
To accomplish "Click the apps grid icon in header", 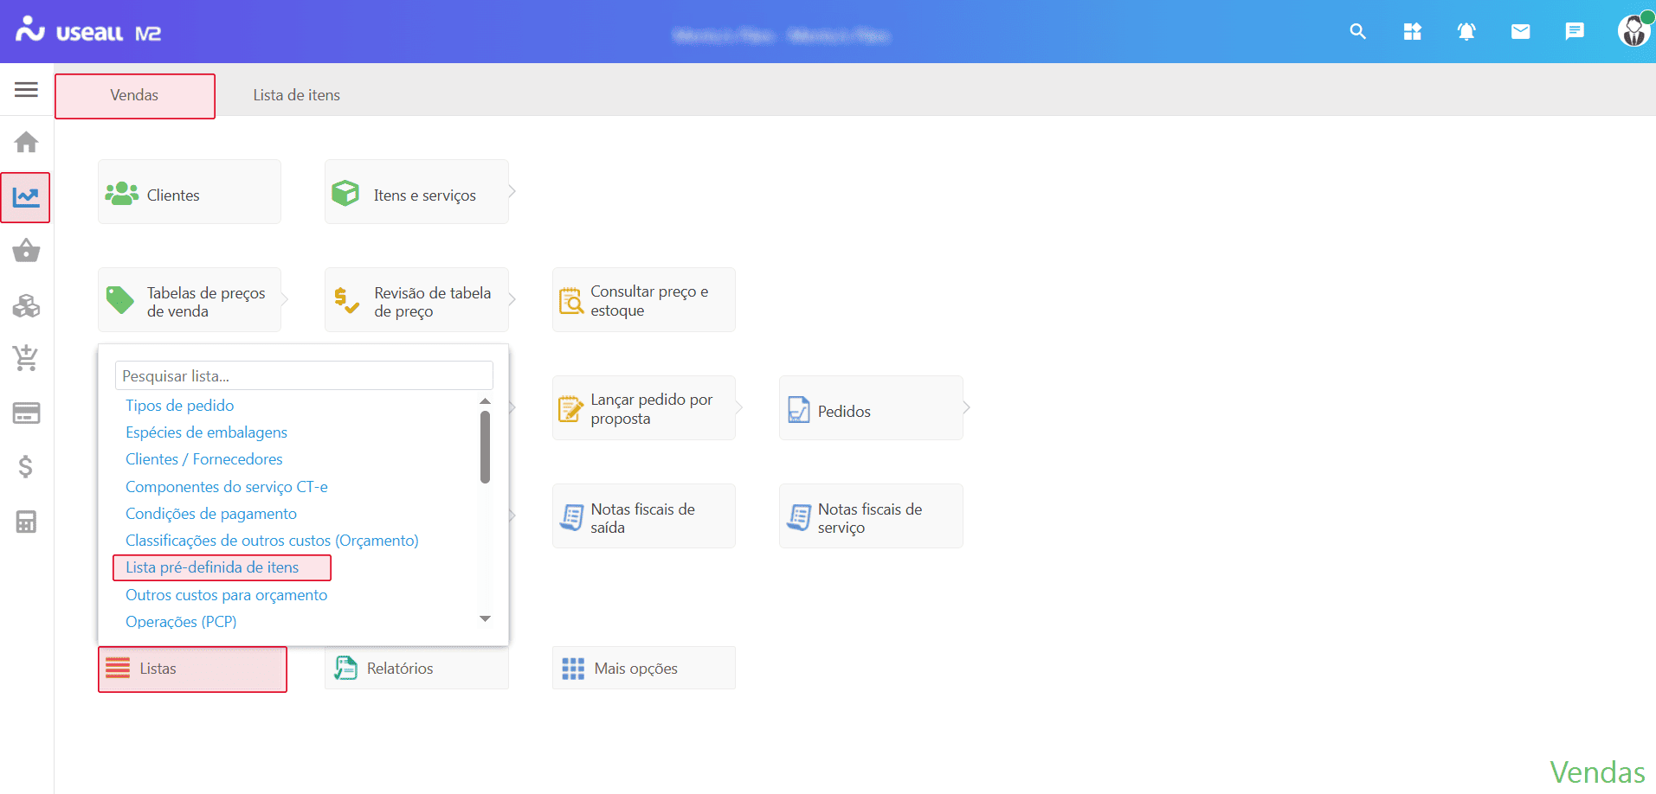I will pyautogui.click(x=1412, y=32).
